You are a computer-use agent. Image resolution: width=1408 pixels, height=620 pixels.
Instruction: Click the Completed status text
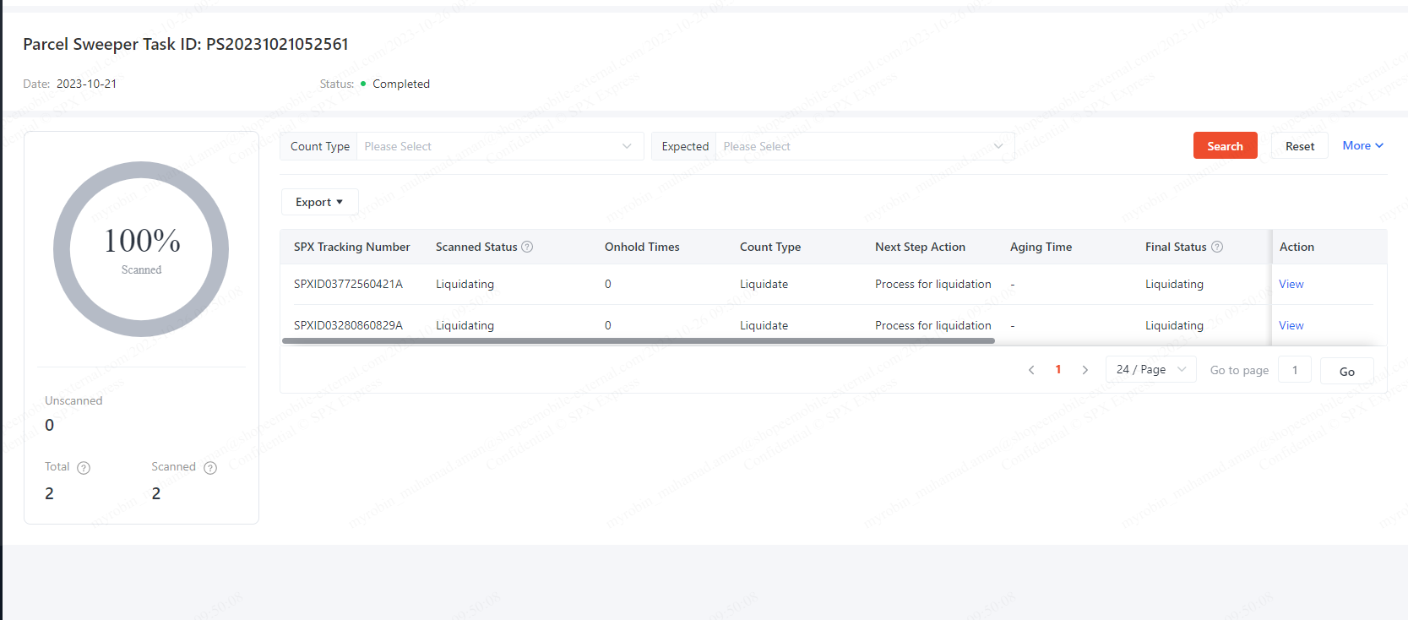click(401, 84)
